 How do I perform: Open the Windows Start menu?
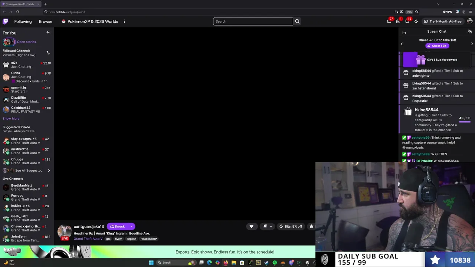[151, 263]
